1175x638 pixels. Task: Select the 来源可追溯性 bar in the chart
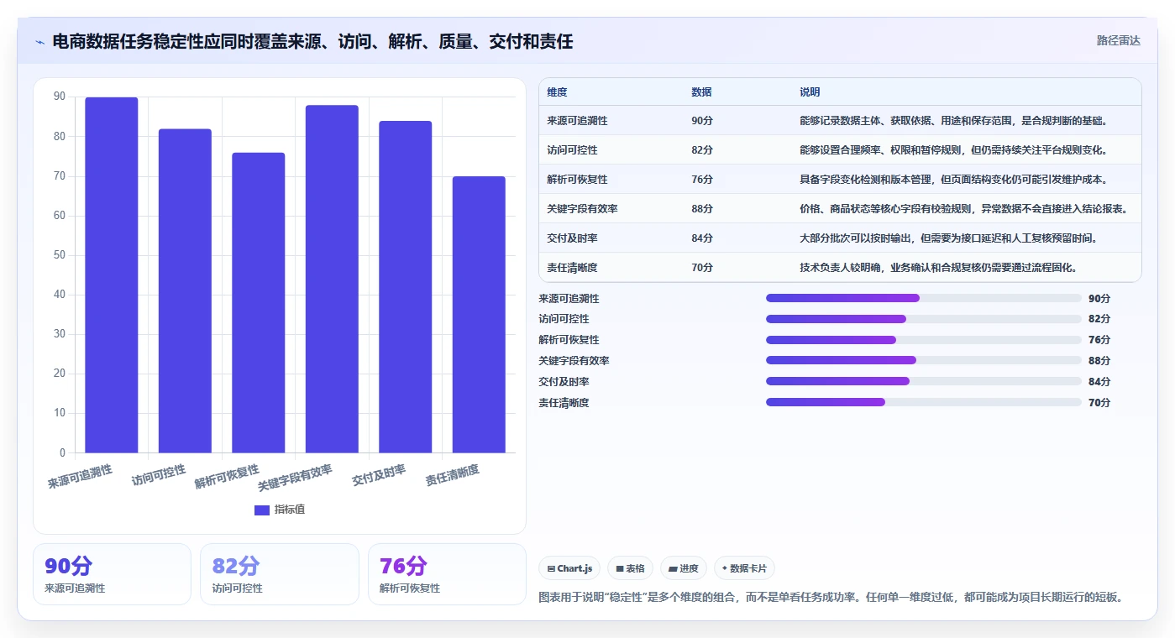tap(112, 275)
